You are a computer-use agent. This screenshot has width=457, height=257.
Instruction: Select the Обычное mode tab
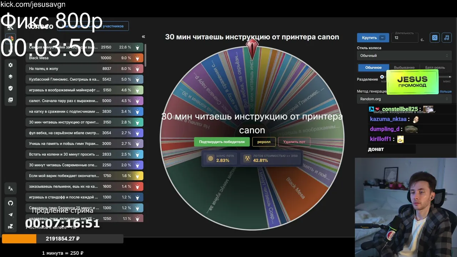tap(373, 67)
